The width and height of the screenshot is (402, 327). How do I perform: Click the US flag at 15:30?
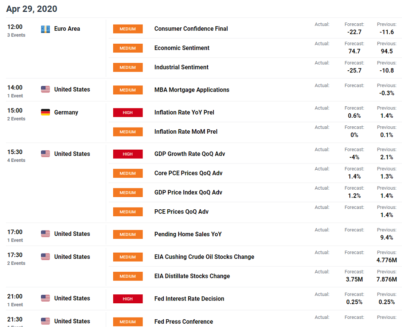[45, 154]
